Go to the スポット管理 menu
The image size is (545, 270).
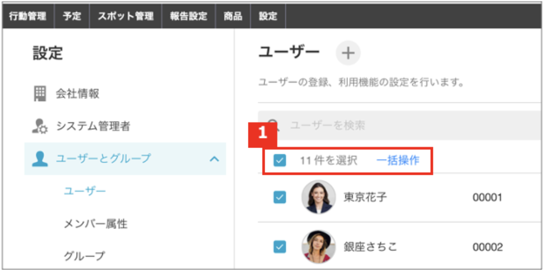click(x=125, y=16)
